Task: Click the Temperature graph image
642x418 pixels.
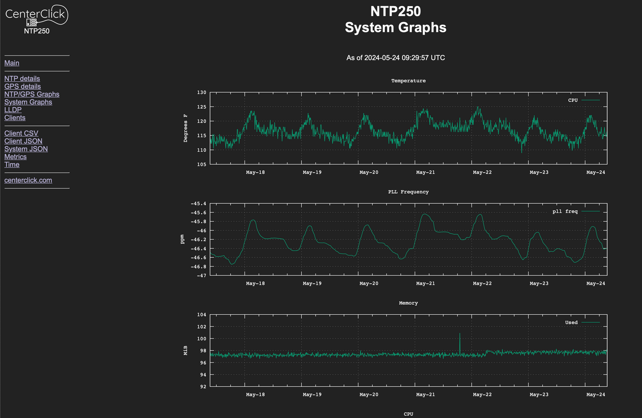Action: [408, 128]
